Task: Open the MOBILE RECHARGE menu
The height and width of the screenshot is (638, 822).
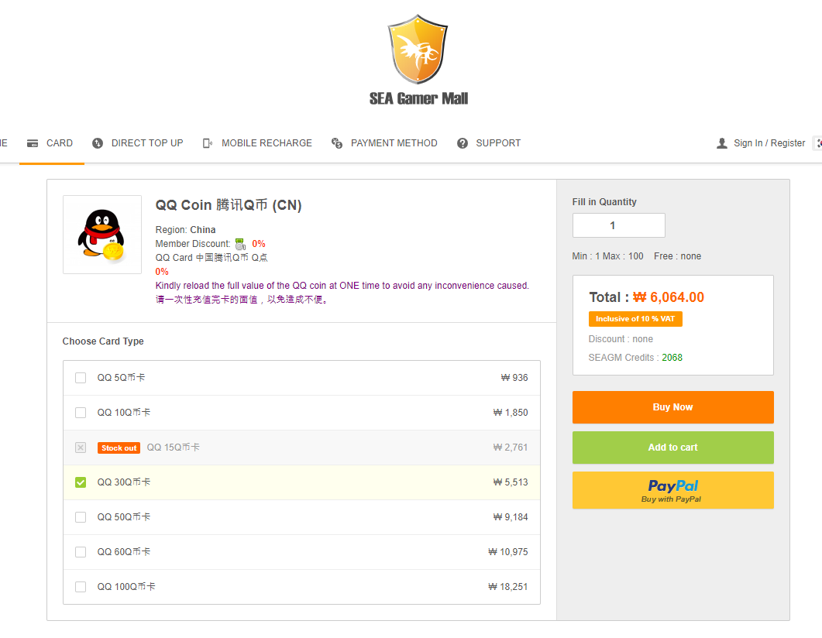Action: pyautogui.click(x=257, y=143)
